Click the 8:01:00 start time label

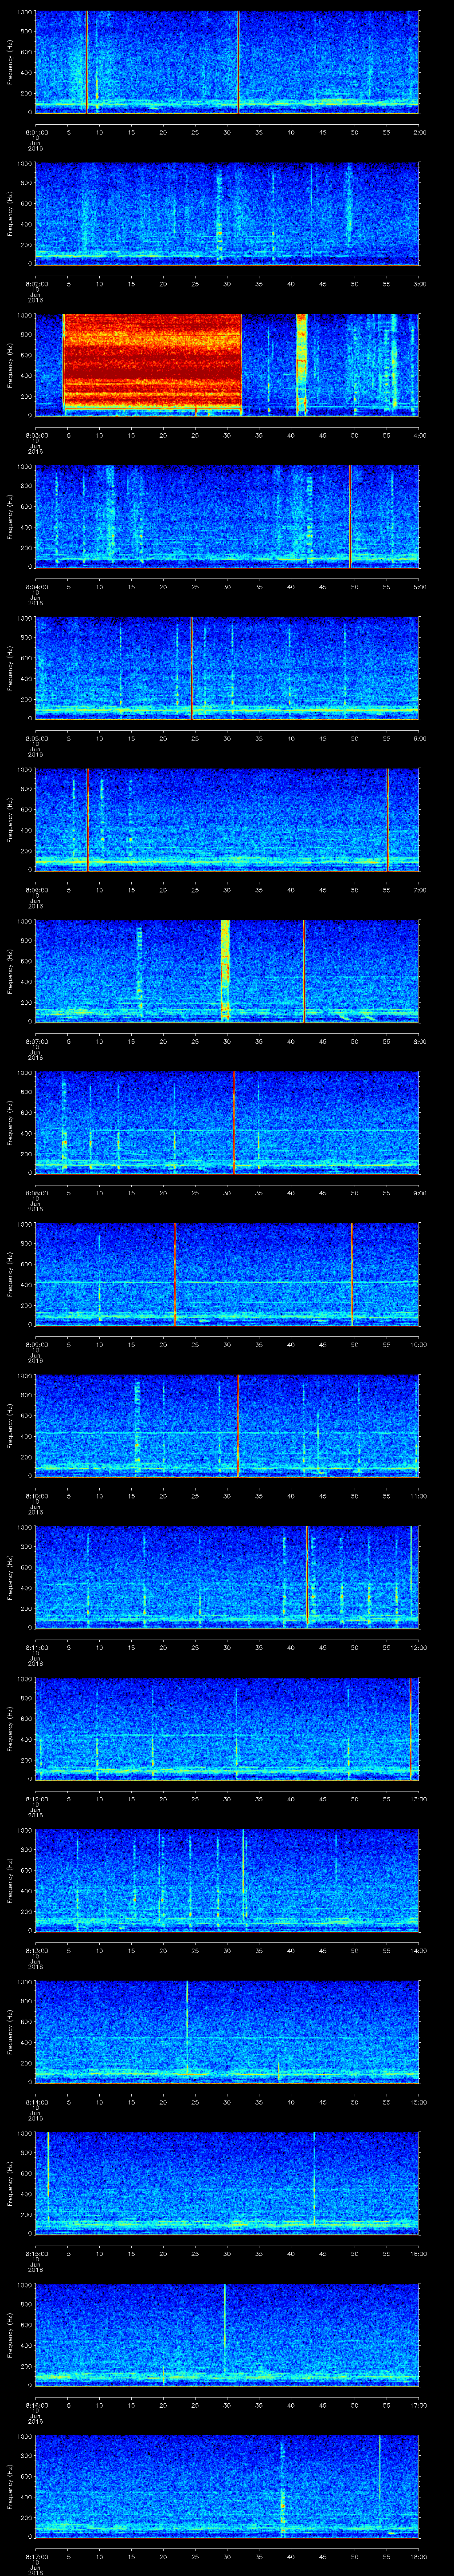[36, 132]
